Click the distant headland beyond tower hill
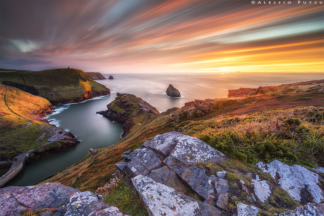Image resolution: width=324 pixels, height=216 pixels. 96,75
